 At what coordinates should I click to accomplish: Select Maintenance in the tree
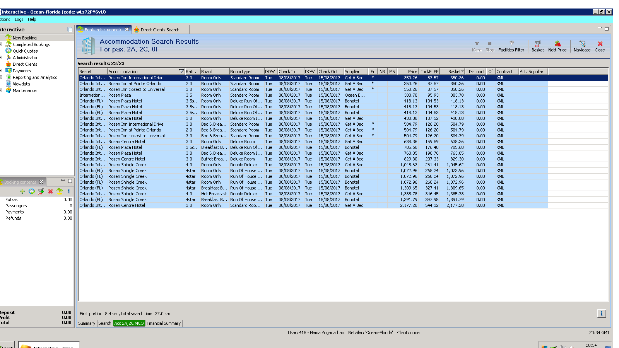click(25, 90)
